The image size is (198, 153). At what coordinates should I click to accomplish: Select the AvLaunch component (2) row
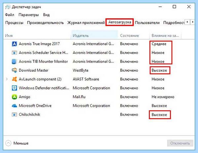click(99, 79)
